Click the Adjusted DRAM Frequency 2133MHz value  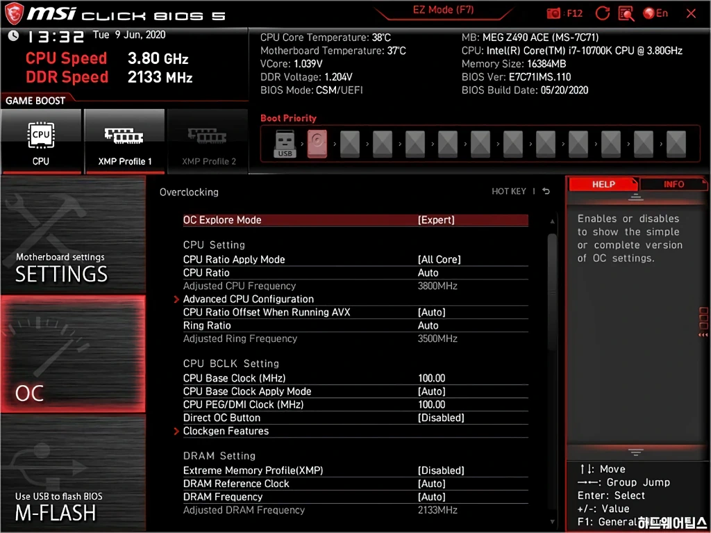(437, 510)
